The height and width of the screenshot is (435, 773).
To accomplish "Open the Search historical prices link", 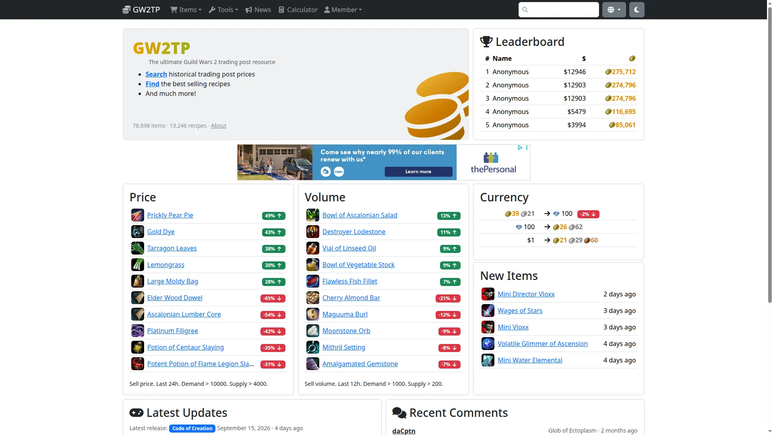I will (156, 74).
